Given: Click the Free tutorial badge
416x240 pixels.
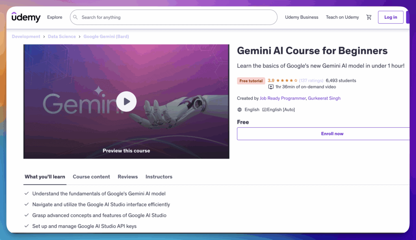Looking at the screenshot, I should point(251,81).
